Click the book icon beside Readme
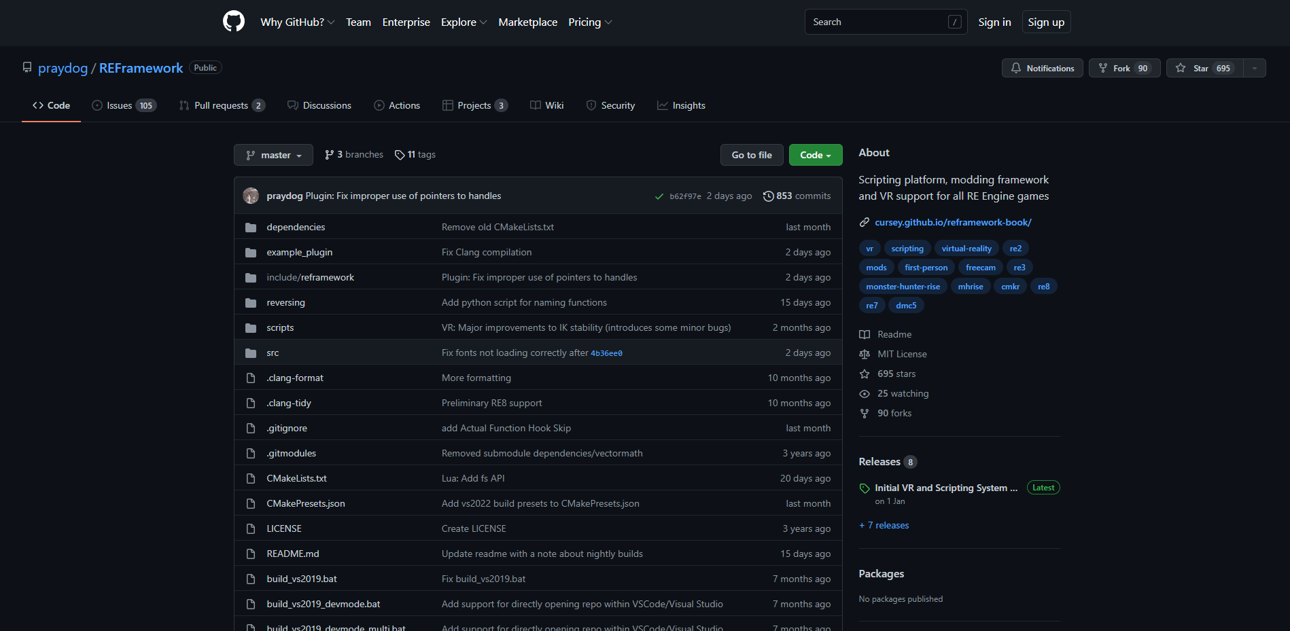This screenshot has height=631, width=1290. pos(865,334)
